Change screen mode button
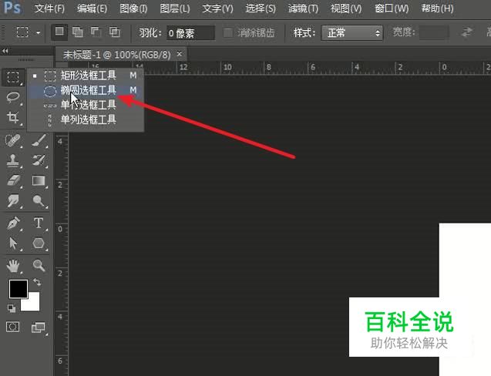This screenshot has width=491, height=376. pyautogui.click(x=39, y=327)
